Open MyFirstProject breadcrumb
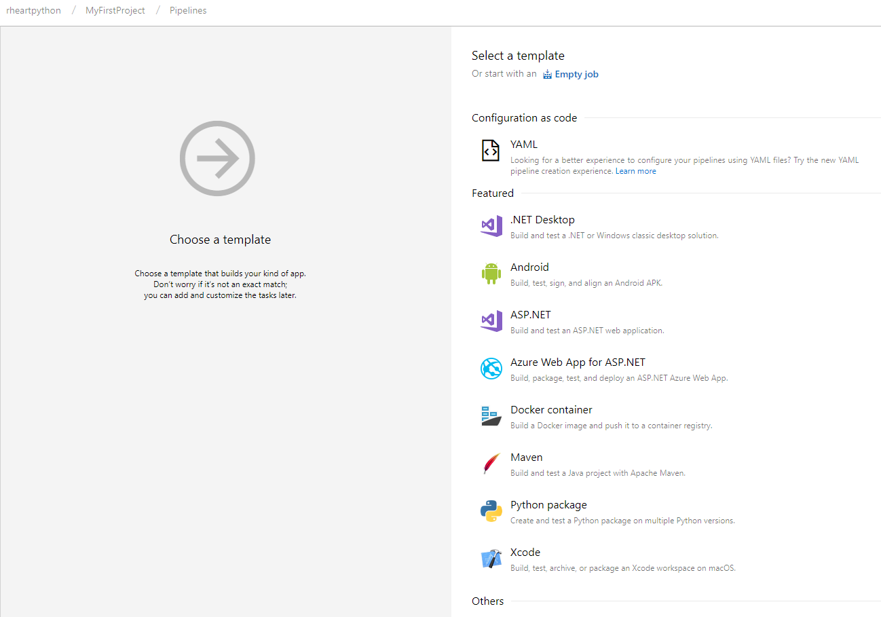Screen dimensions: 881x617 [115, 11]
